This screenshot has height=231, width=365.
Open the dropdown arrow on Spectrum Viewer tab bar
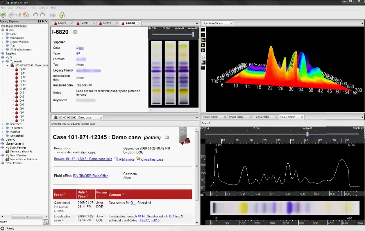coord(362,23)
